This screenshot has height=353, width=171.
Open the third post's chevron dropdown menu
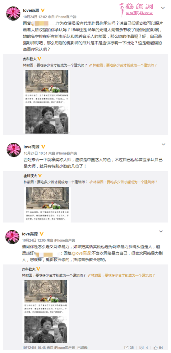pos(161,231)
